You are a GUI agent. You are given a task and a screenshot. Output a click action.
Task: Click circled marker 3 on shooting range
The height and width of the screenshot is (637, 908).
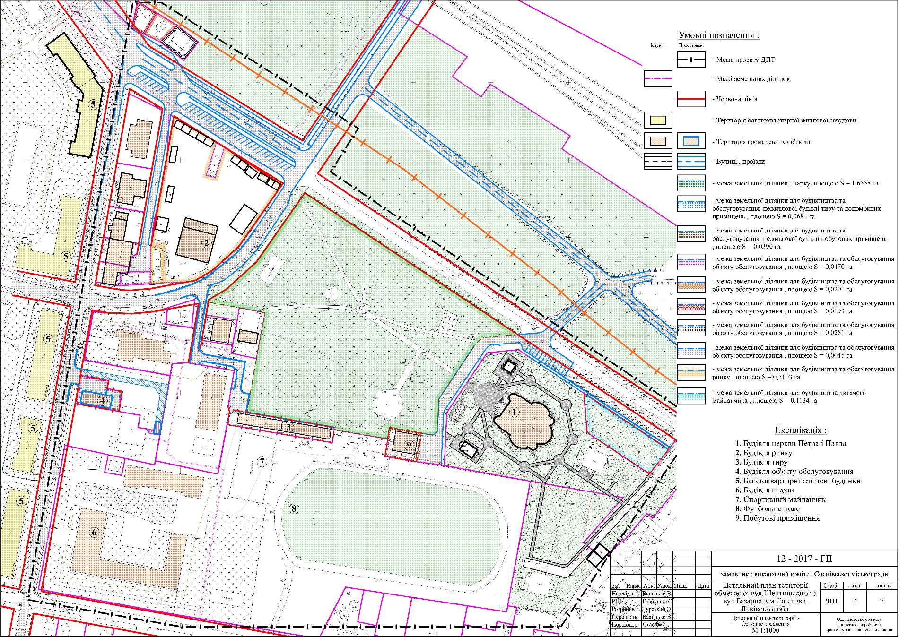point(288,427)
